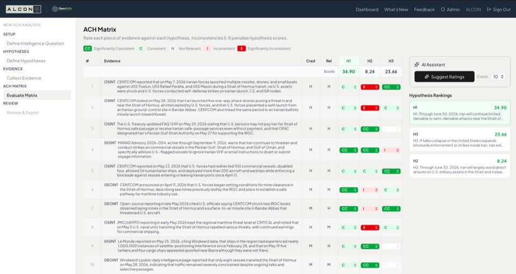The width and height of the screenshot is (516, 274).
Task: Select the H1 hypothesis ranking card
Action: (x=460, y=112)
